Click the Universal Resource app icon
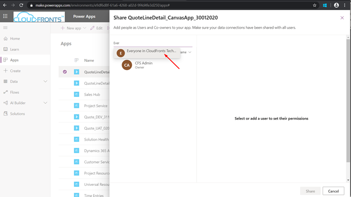 [x=76, y=184]
